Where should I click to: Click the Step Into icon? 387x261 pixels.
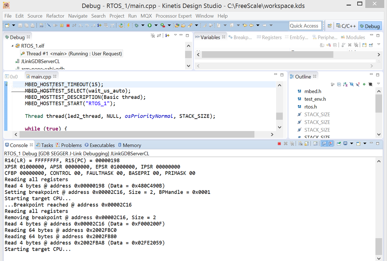81,26
